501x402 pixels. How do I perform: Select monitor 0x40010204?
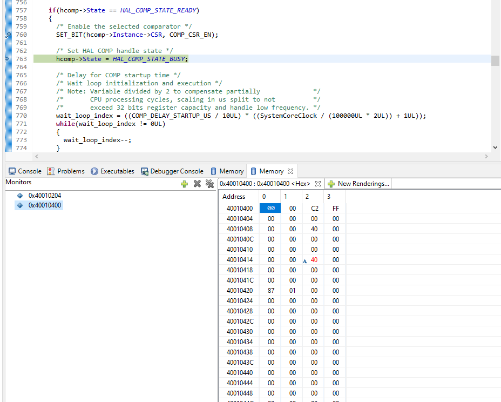click(x=45, y=196)
